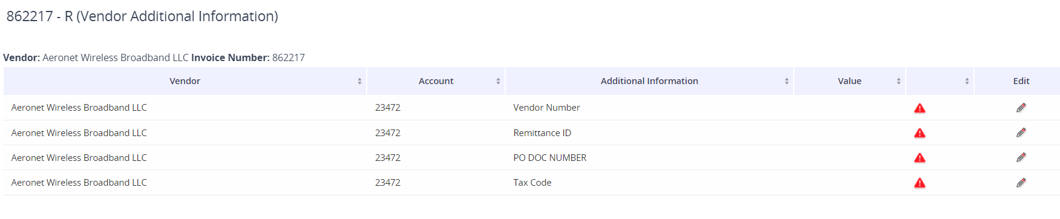Click account 23472 in PO DOC NUMBER row
This screenshot has height=219, width=1060.
coord(388,158)
